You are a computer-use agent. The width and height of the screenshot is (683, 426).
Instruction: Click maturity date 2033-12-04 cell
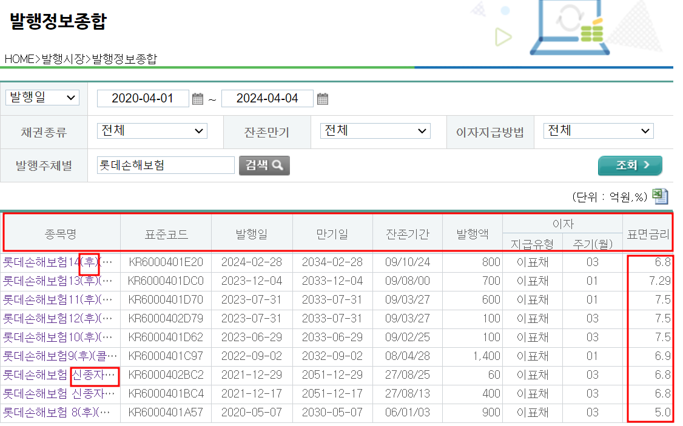(x=332, y=281)
